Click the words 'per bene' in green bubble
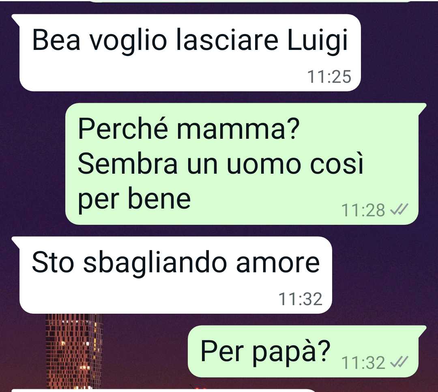Image resolution: width=438 pixels, height=392 pixels. point(134,200)
